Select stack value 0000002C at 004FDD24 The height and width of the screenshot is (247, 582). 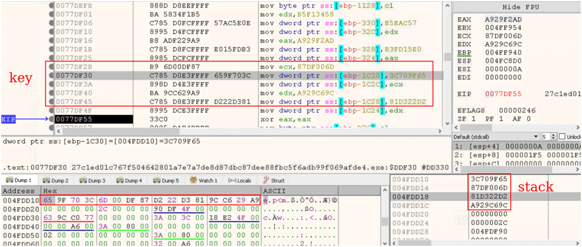[489, 222]
